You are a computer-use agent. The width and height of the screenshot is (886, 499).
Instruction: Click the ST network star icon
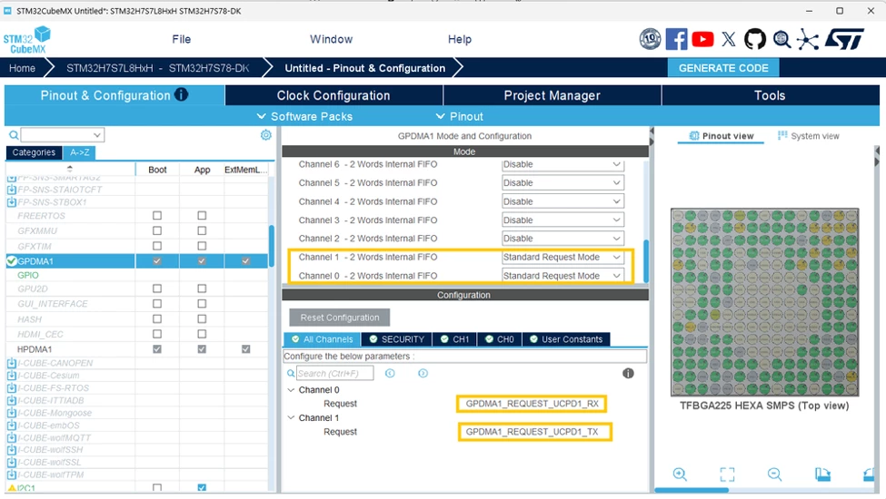click(808, 39)
